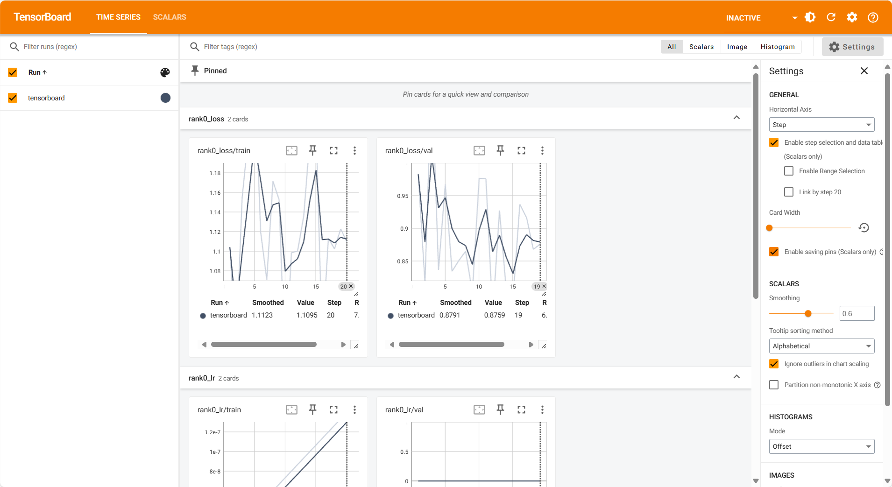Toggle Ignore outliers in chart scaling

pyautogui.click(x=774, y=364)
